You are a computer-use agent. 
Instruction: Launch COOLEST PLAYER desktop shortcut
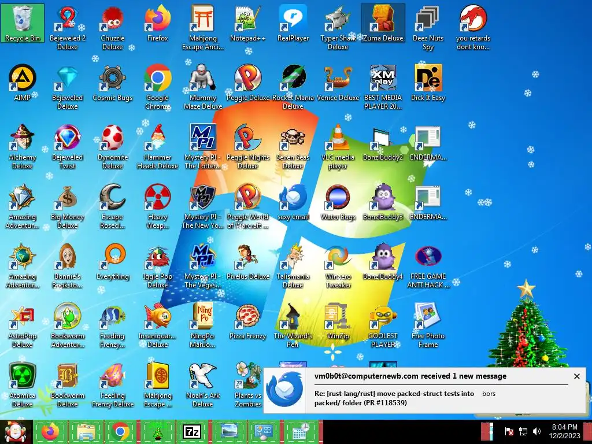point(383,325)
